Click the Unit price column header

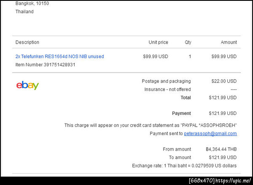point(158,42)
